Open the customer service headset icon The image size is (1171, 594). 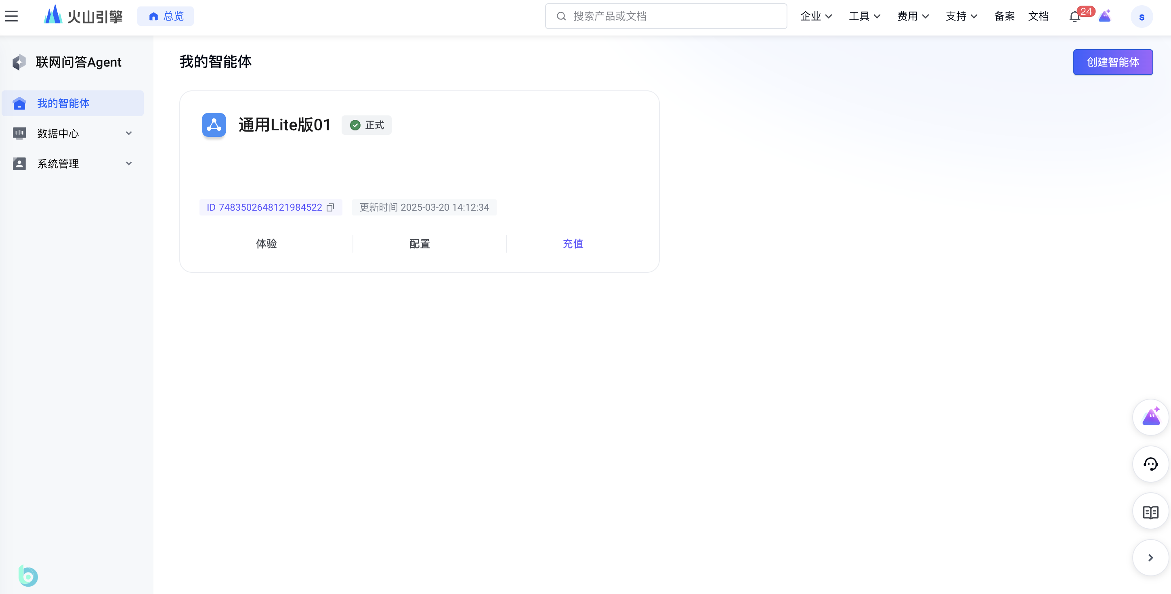[1150, 464]
